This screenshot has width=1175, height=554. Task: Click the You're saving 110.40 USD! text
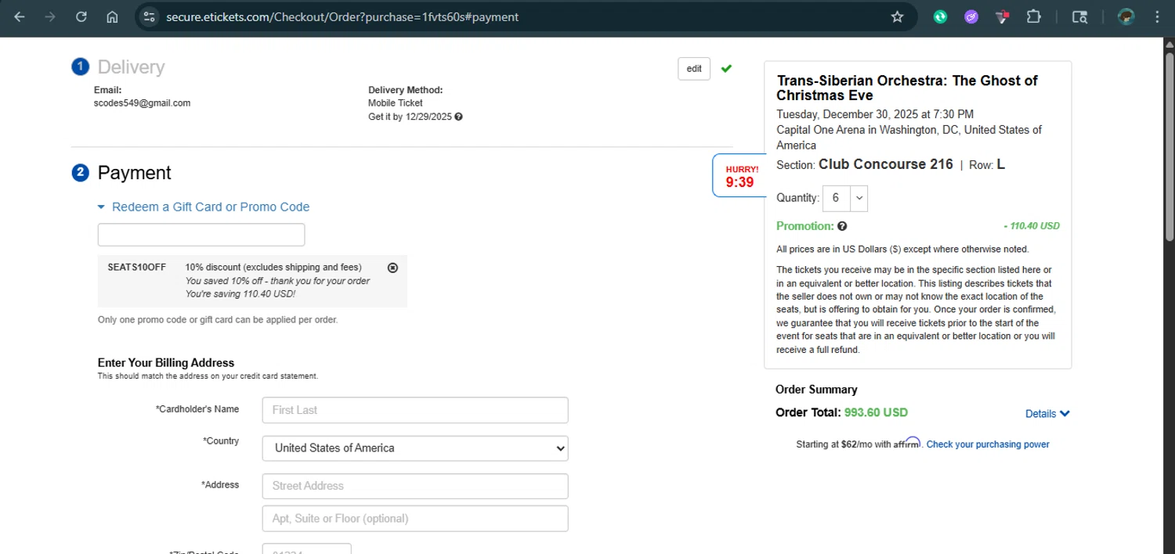[240, 294]
